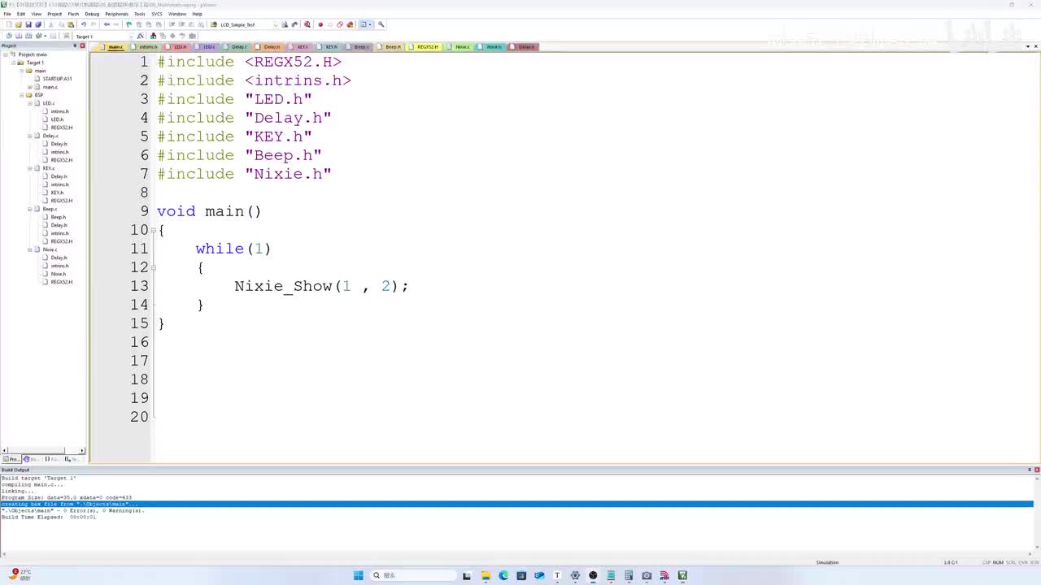Click the Kill All Breakpoints icon

(350, 24)
